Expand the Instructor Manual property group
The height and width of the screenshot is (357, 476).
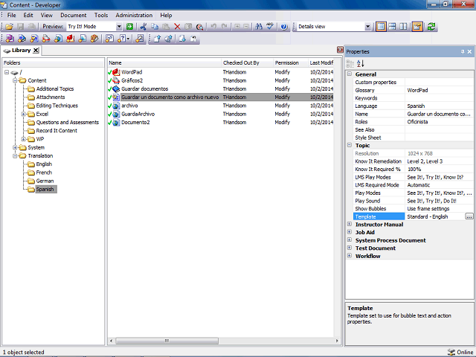[350, 225]
